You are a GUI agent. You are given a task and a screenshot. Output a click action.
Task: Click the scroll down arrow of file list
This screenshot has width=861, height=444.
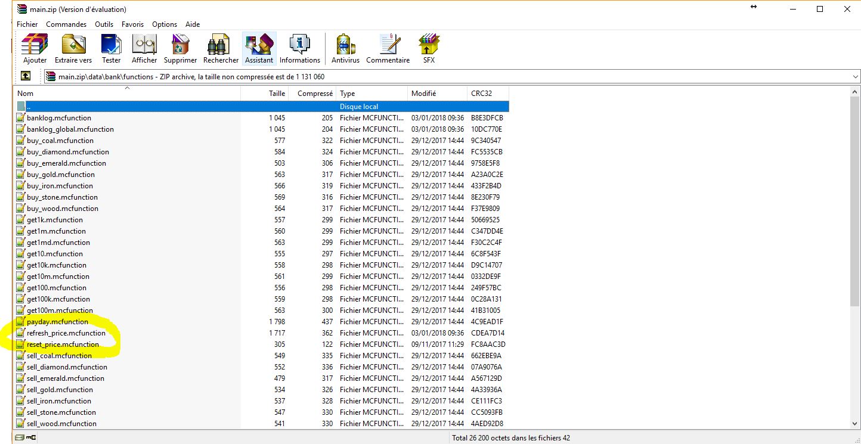point(856,423)
